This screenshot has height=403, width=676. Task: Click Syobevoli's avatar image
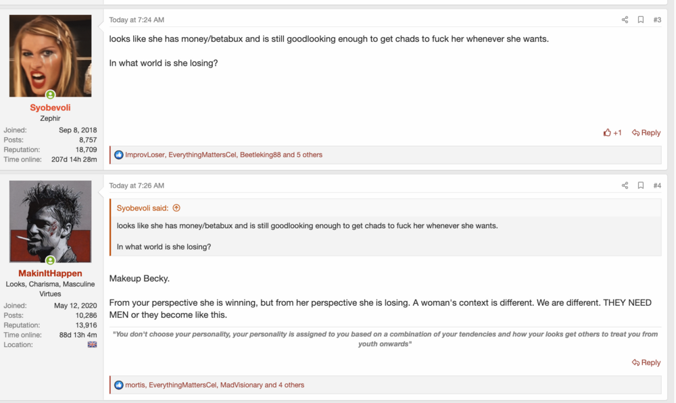click(x=50, y=56)
